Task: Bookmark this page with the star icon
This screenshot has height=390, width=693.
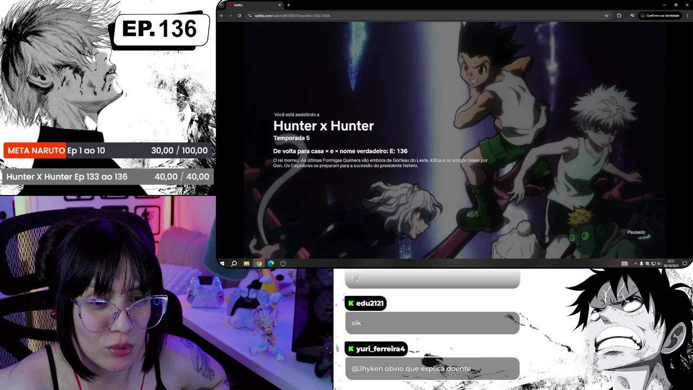Action: 606,16
